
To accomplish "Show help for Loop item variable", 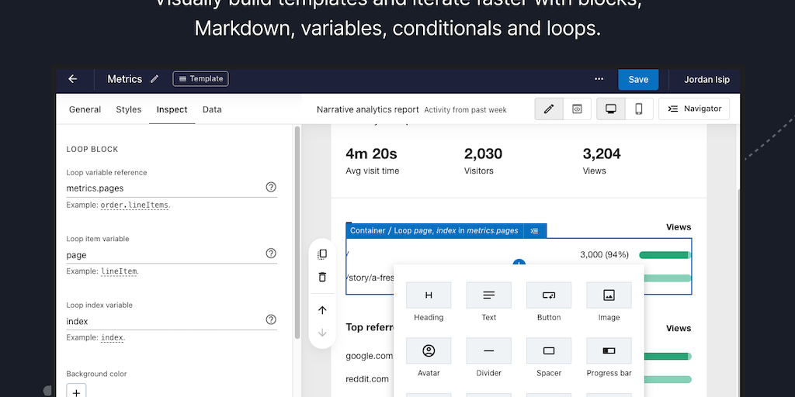I will pyautogui.click(x=271, y=254).
